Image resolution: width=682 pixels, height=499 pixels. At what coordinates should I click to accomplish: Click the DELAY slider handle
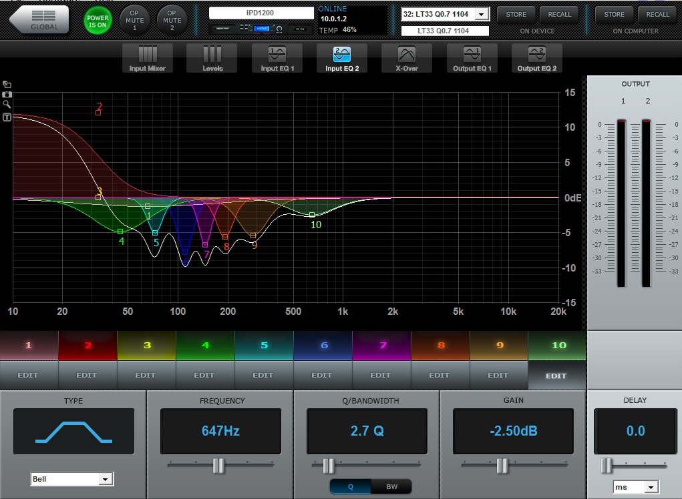606,466
